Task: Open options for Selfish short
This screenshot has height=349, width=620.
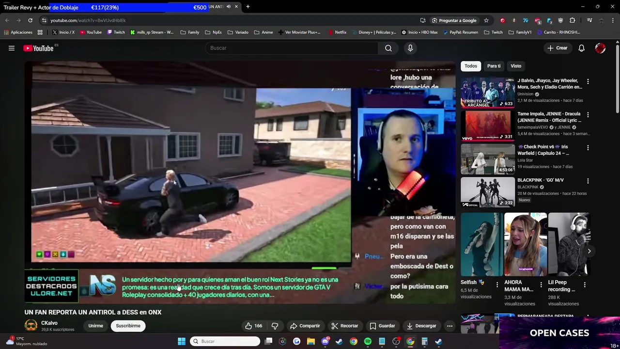Action: (497, 285)
